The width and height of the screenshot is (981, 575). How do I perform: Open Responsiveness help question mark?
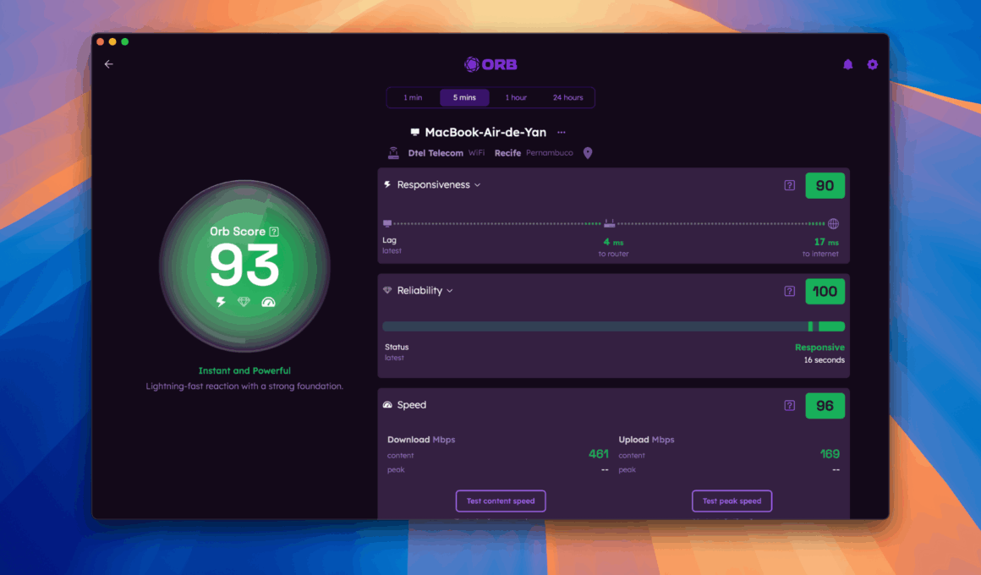[x=790, y=185]
